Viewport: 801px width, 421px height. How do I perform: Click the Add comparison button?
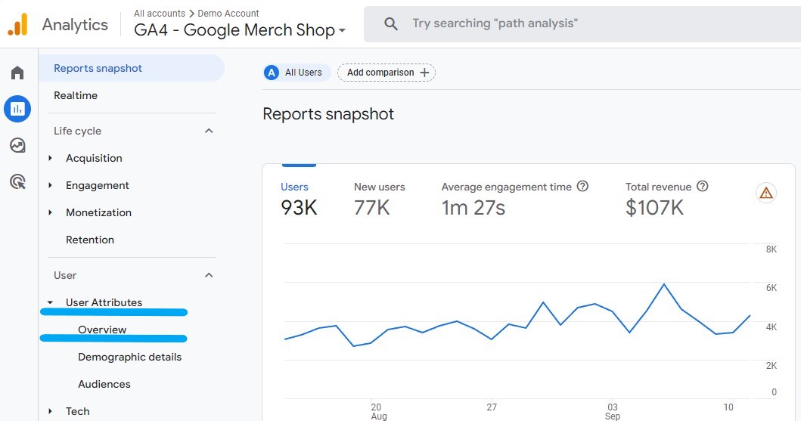(x=387, y=73)
